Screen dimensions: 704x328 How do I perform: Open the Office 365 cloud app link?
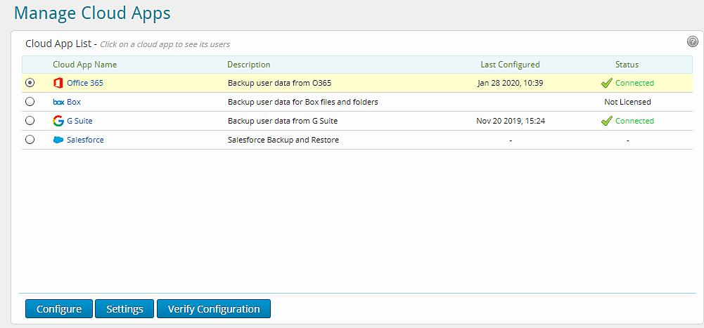coord(85,83)
